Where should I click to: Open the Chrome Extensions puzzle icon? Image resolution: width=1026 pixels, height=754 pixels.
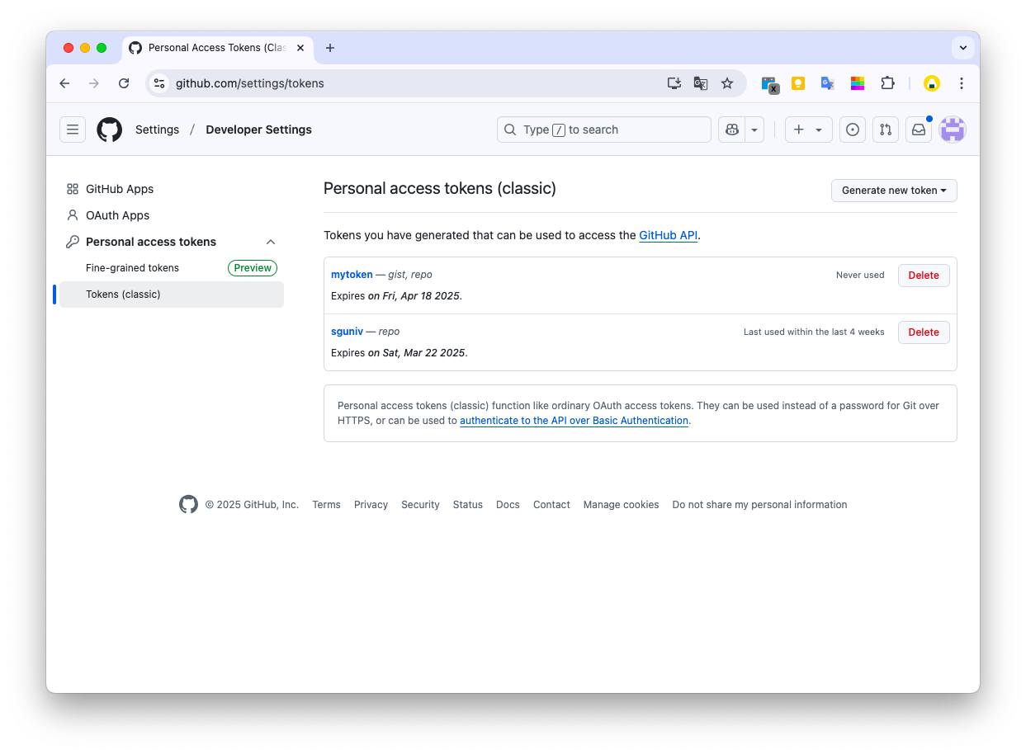point(887,83)
